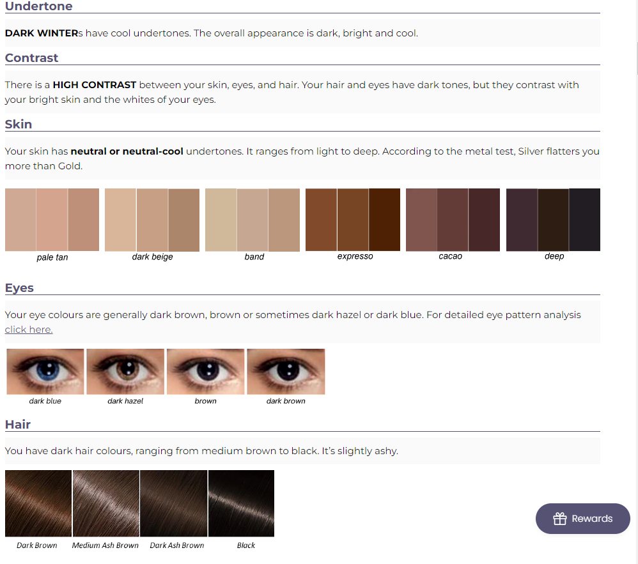Click the Hair section heading
This screenshot has width=638, height=564.
[18, 425]
